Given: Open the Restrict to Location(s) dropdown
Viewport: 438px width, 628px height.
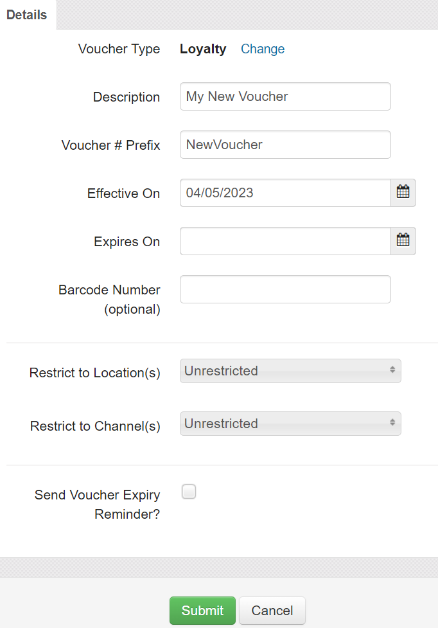Looking at the screenshot, I should tap(290, 371).
